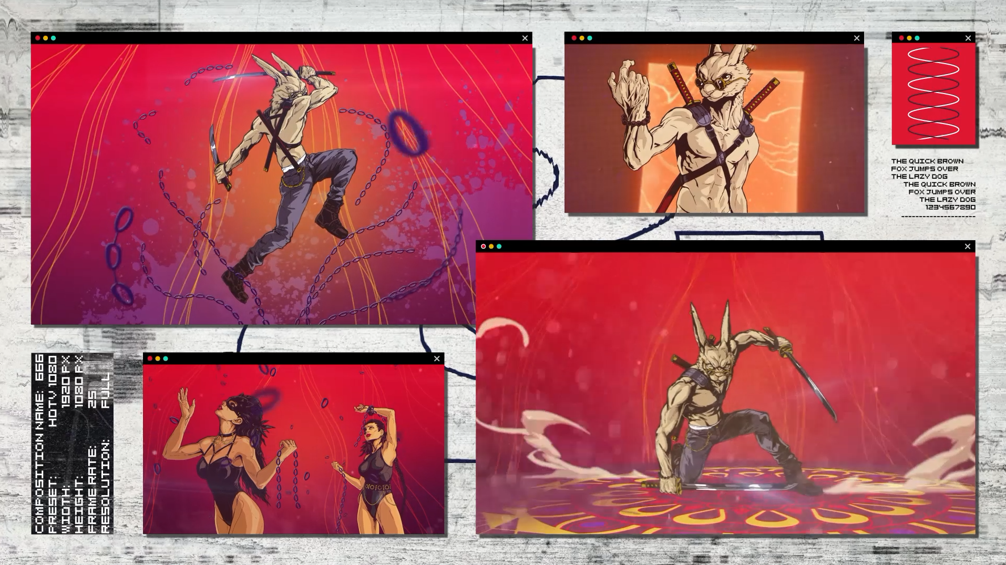Click the teal dot on the rabbit portrait window
The image size is (1006, 565).
pyautogui.click(x=590, y=38)
